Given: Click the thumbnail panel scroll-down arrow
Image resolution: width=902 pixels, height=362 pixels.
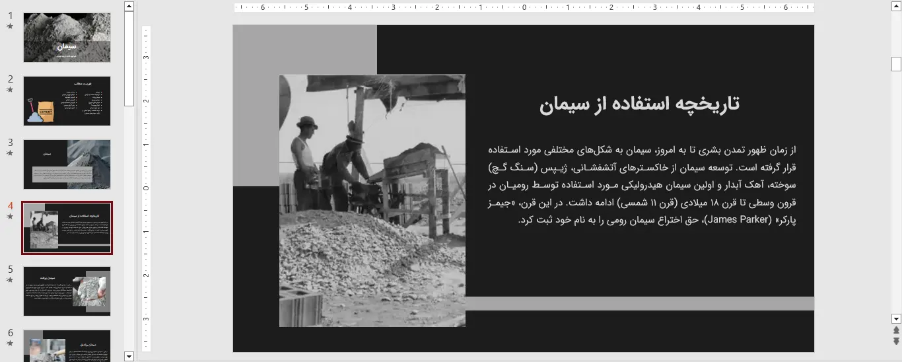Looking at the screenshot, I should tap(129, 356).
